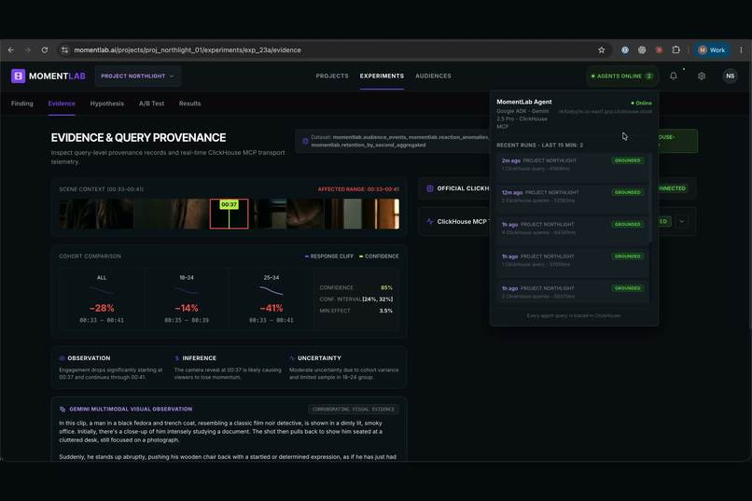This screenshot has height=501, width=752.
Task: Click the gray globe browser extension icon
Action: pyautogui.click(x=642, y=49)
